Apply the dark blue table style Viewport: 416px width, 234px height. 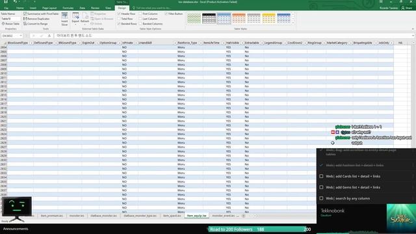pyautogui.click(x=283, y=19)
